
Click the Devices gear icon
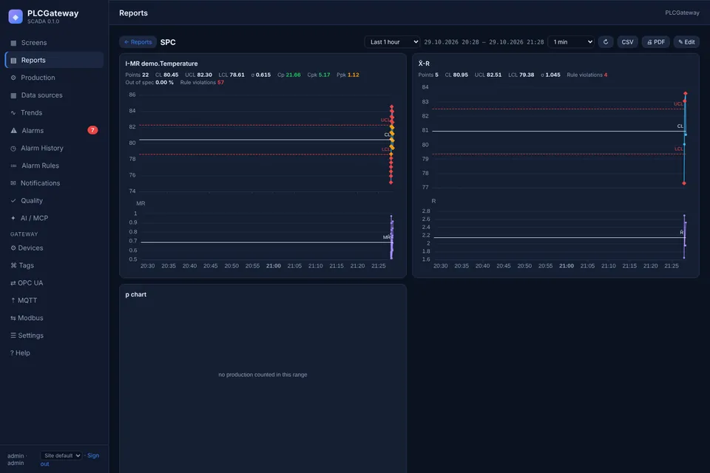coord(13,248)
